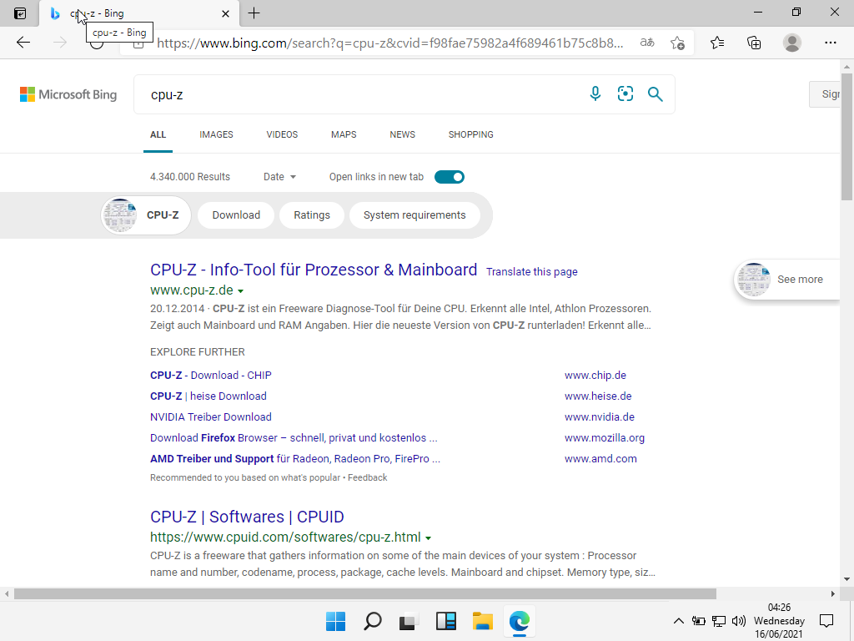Open the Favorites list
The width and height of the screenshot is (854, 641).
(716, 43)
